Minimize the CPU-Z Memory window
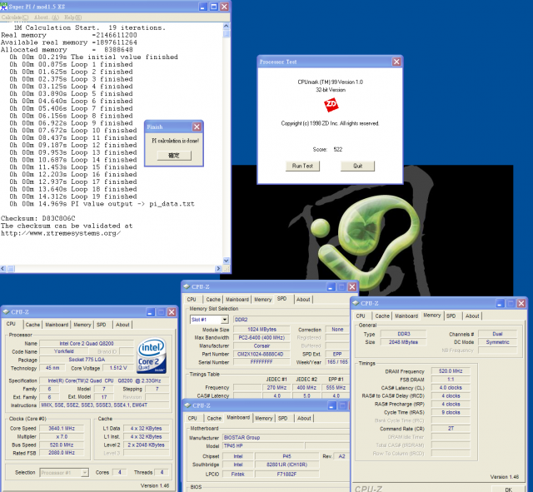533x492 pixels. [x=500, y=303]
